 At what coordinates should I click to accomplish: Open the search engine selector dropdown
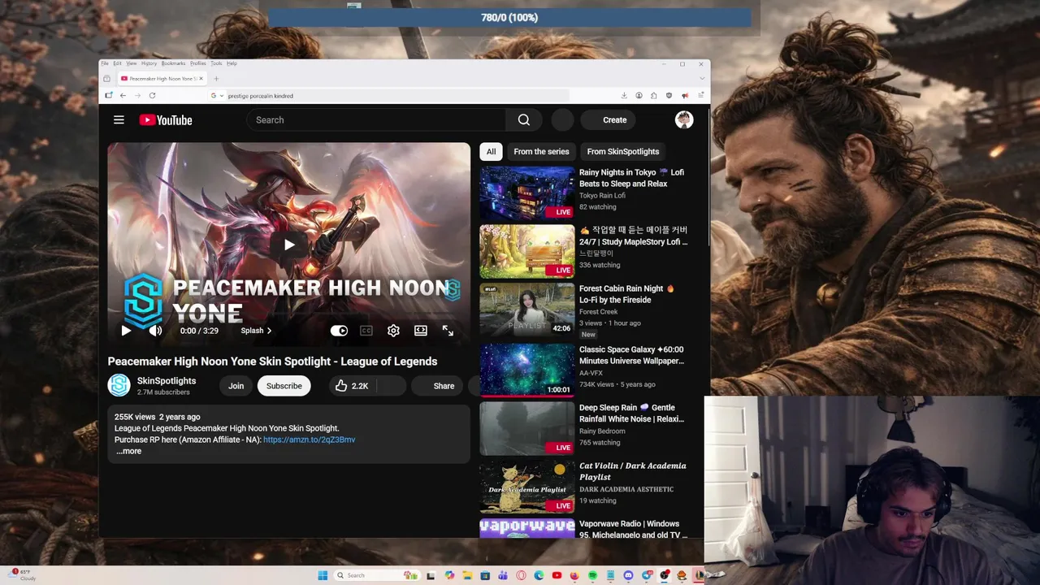[x=217, y=96]
